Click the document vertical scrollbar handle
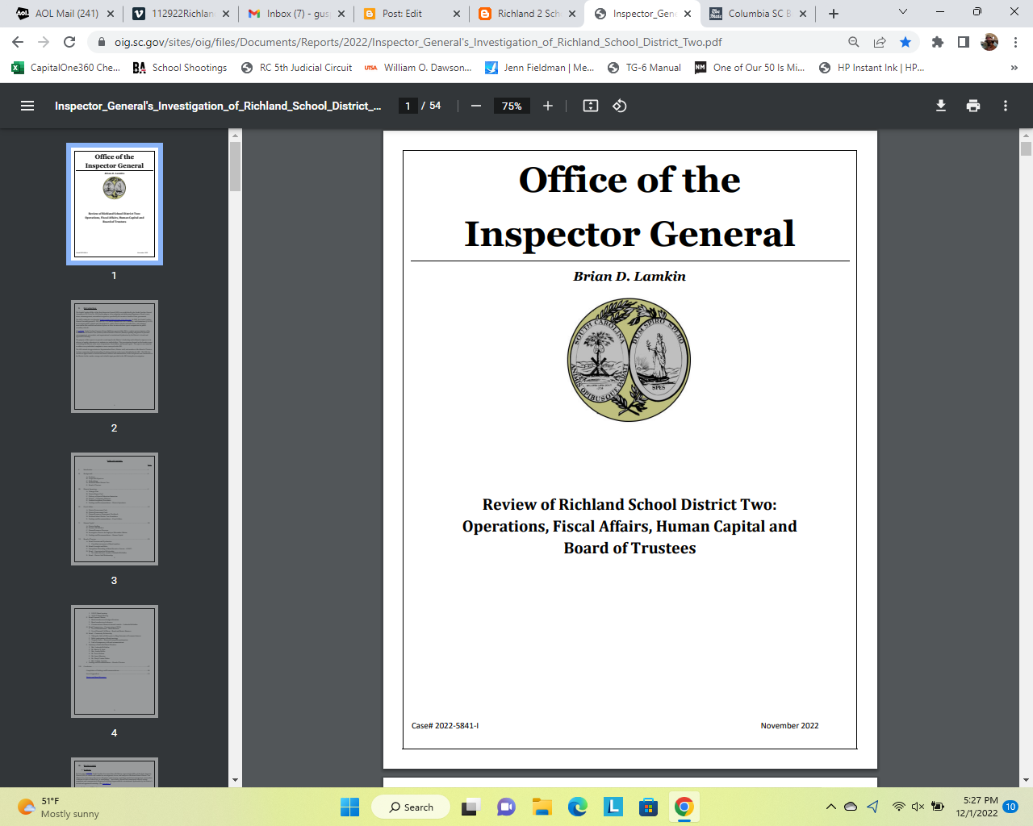This screenshot has height=826, width=1033. click(x=1026, y=148)
